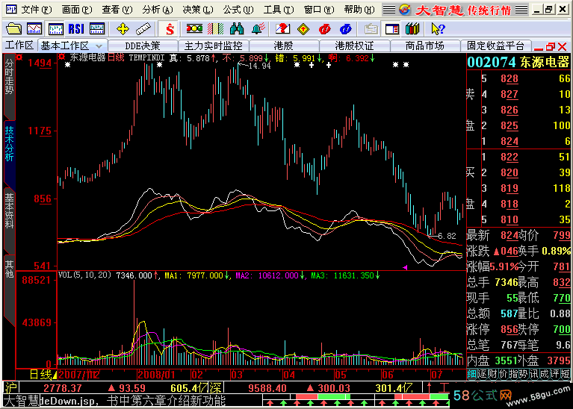
Task: Select the 价 price tab in info panel
Action: (503, 374)
